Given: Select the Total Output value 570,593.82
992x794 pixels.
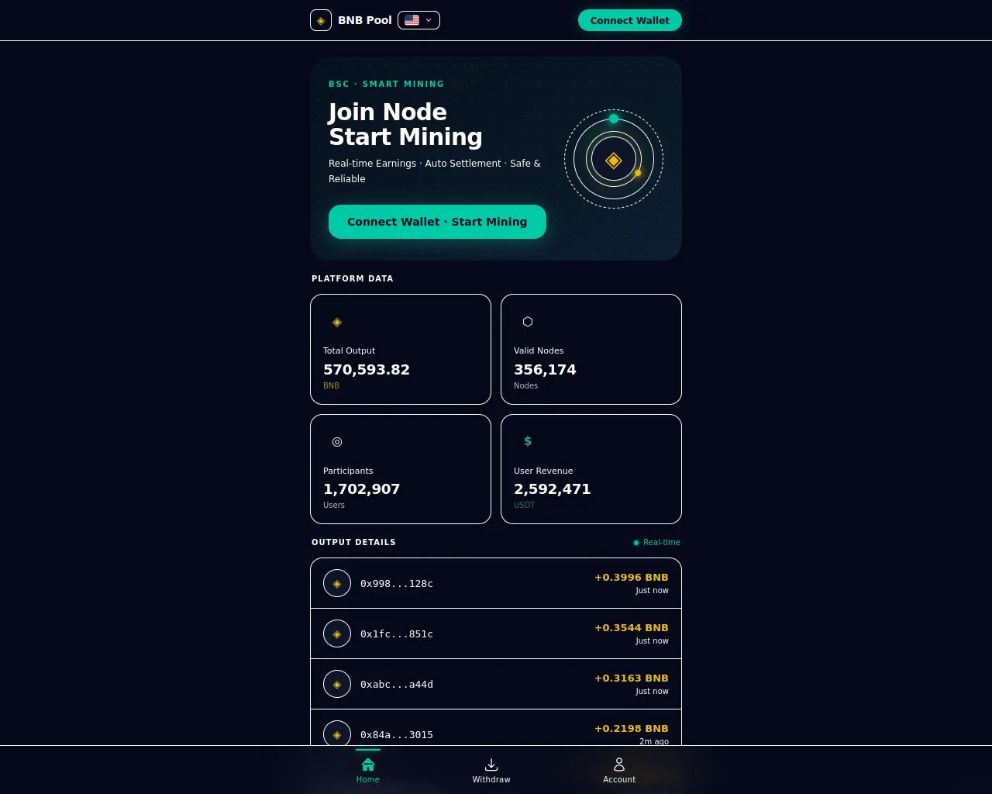Looking at the screenshot, I should coord(367,370).
